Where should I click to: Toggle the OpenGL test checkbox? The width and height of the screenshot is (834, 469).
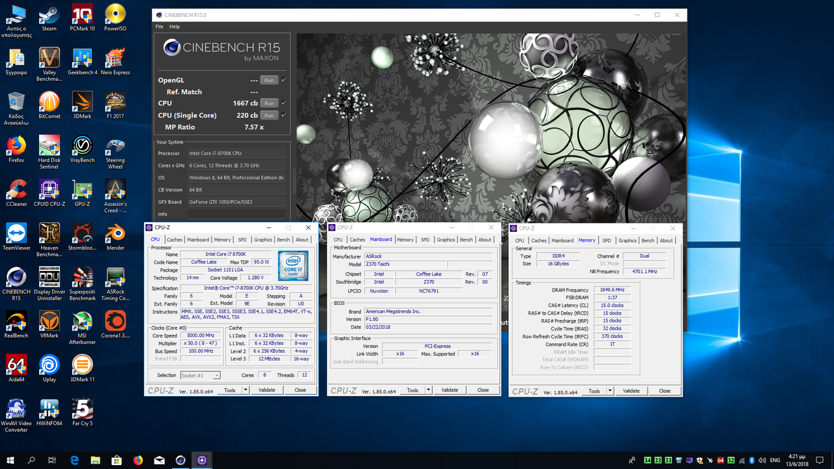coord(283,80)
